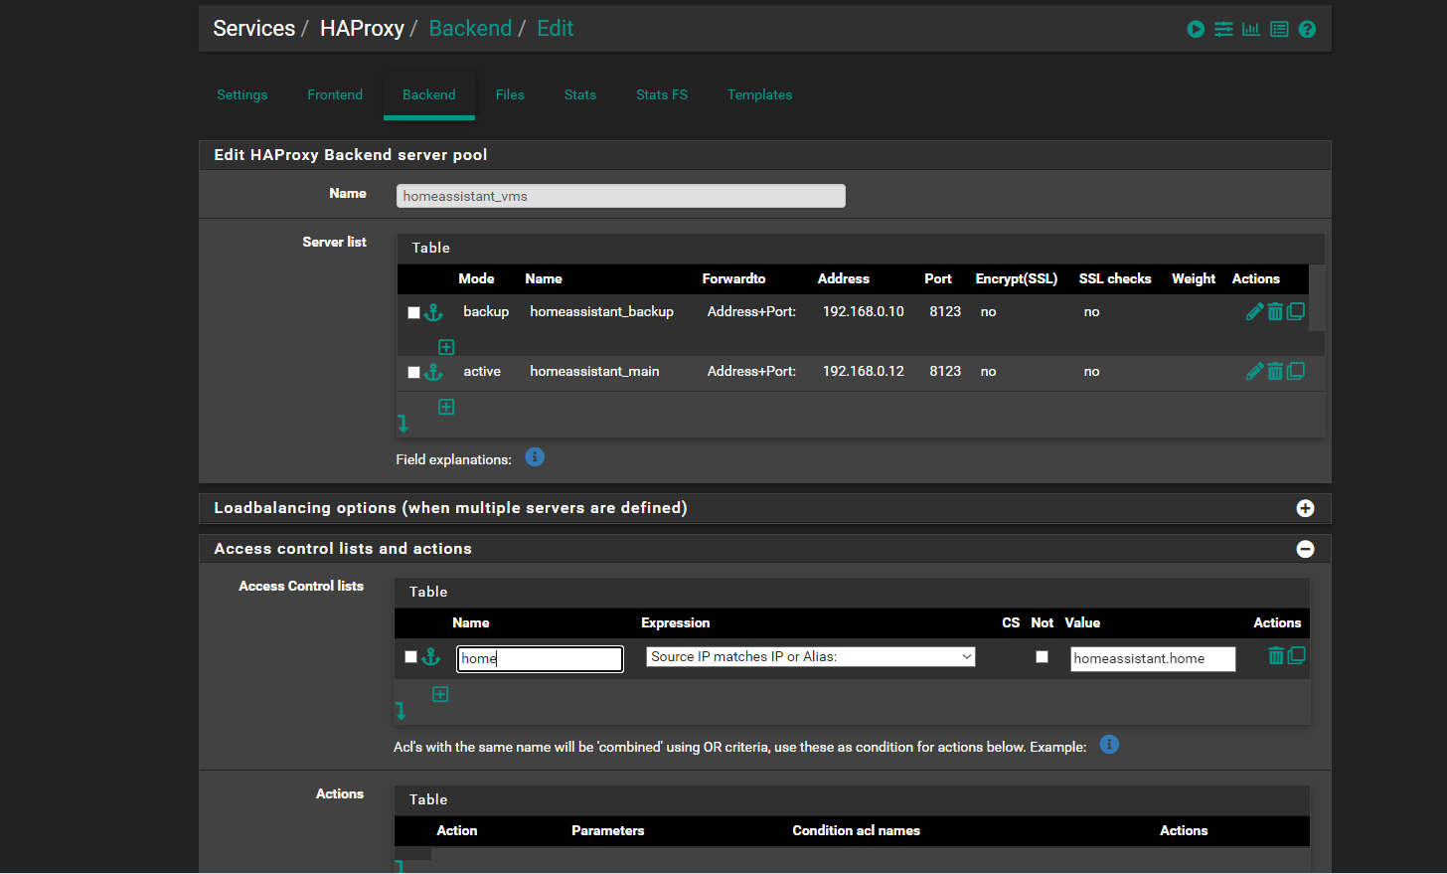Delete the homeassistant_backup server entry
1447x874 pixels.
[x=1275, y=312]
